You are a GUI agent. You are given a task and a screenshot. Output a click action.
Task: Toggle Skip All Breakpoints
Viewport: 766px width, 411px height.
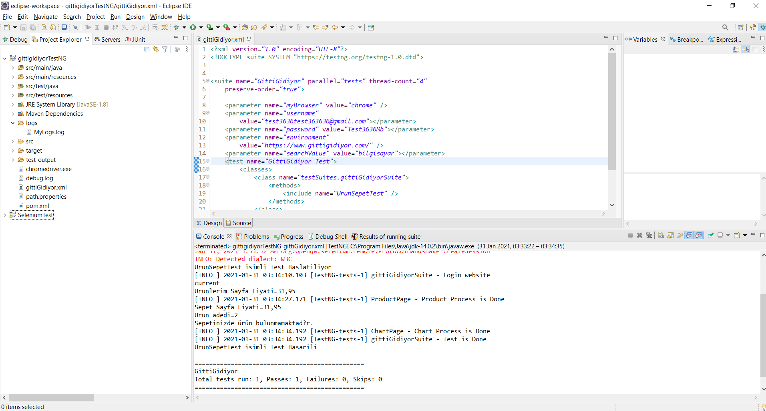coord(75,27)
